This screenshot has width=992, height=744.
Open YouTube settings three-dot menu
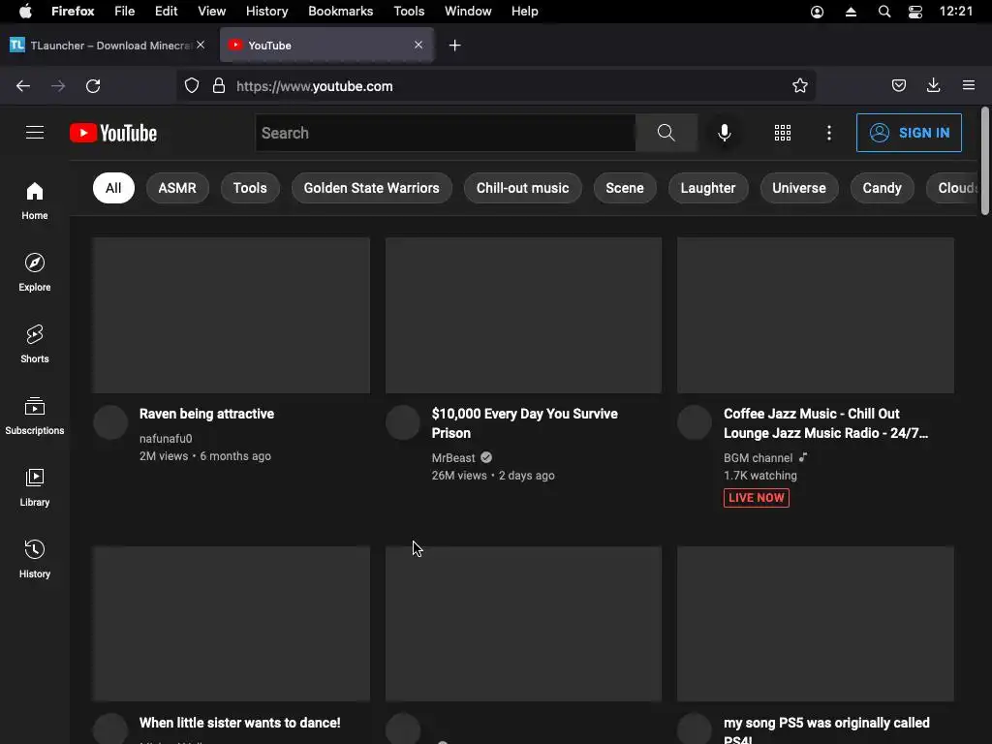829,133
